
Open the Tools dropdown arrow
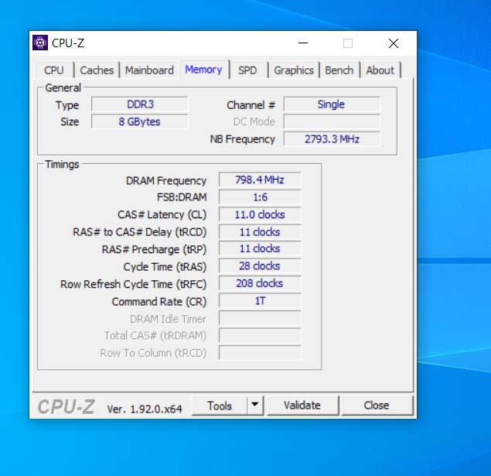(255, 405)
